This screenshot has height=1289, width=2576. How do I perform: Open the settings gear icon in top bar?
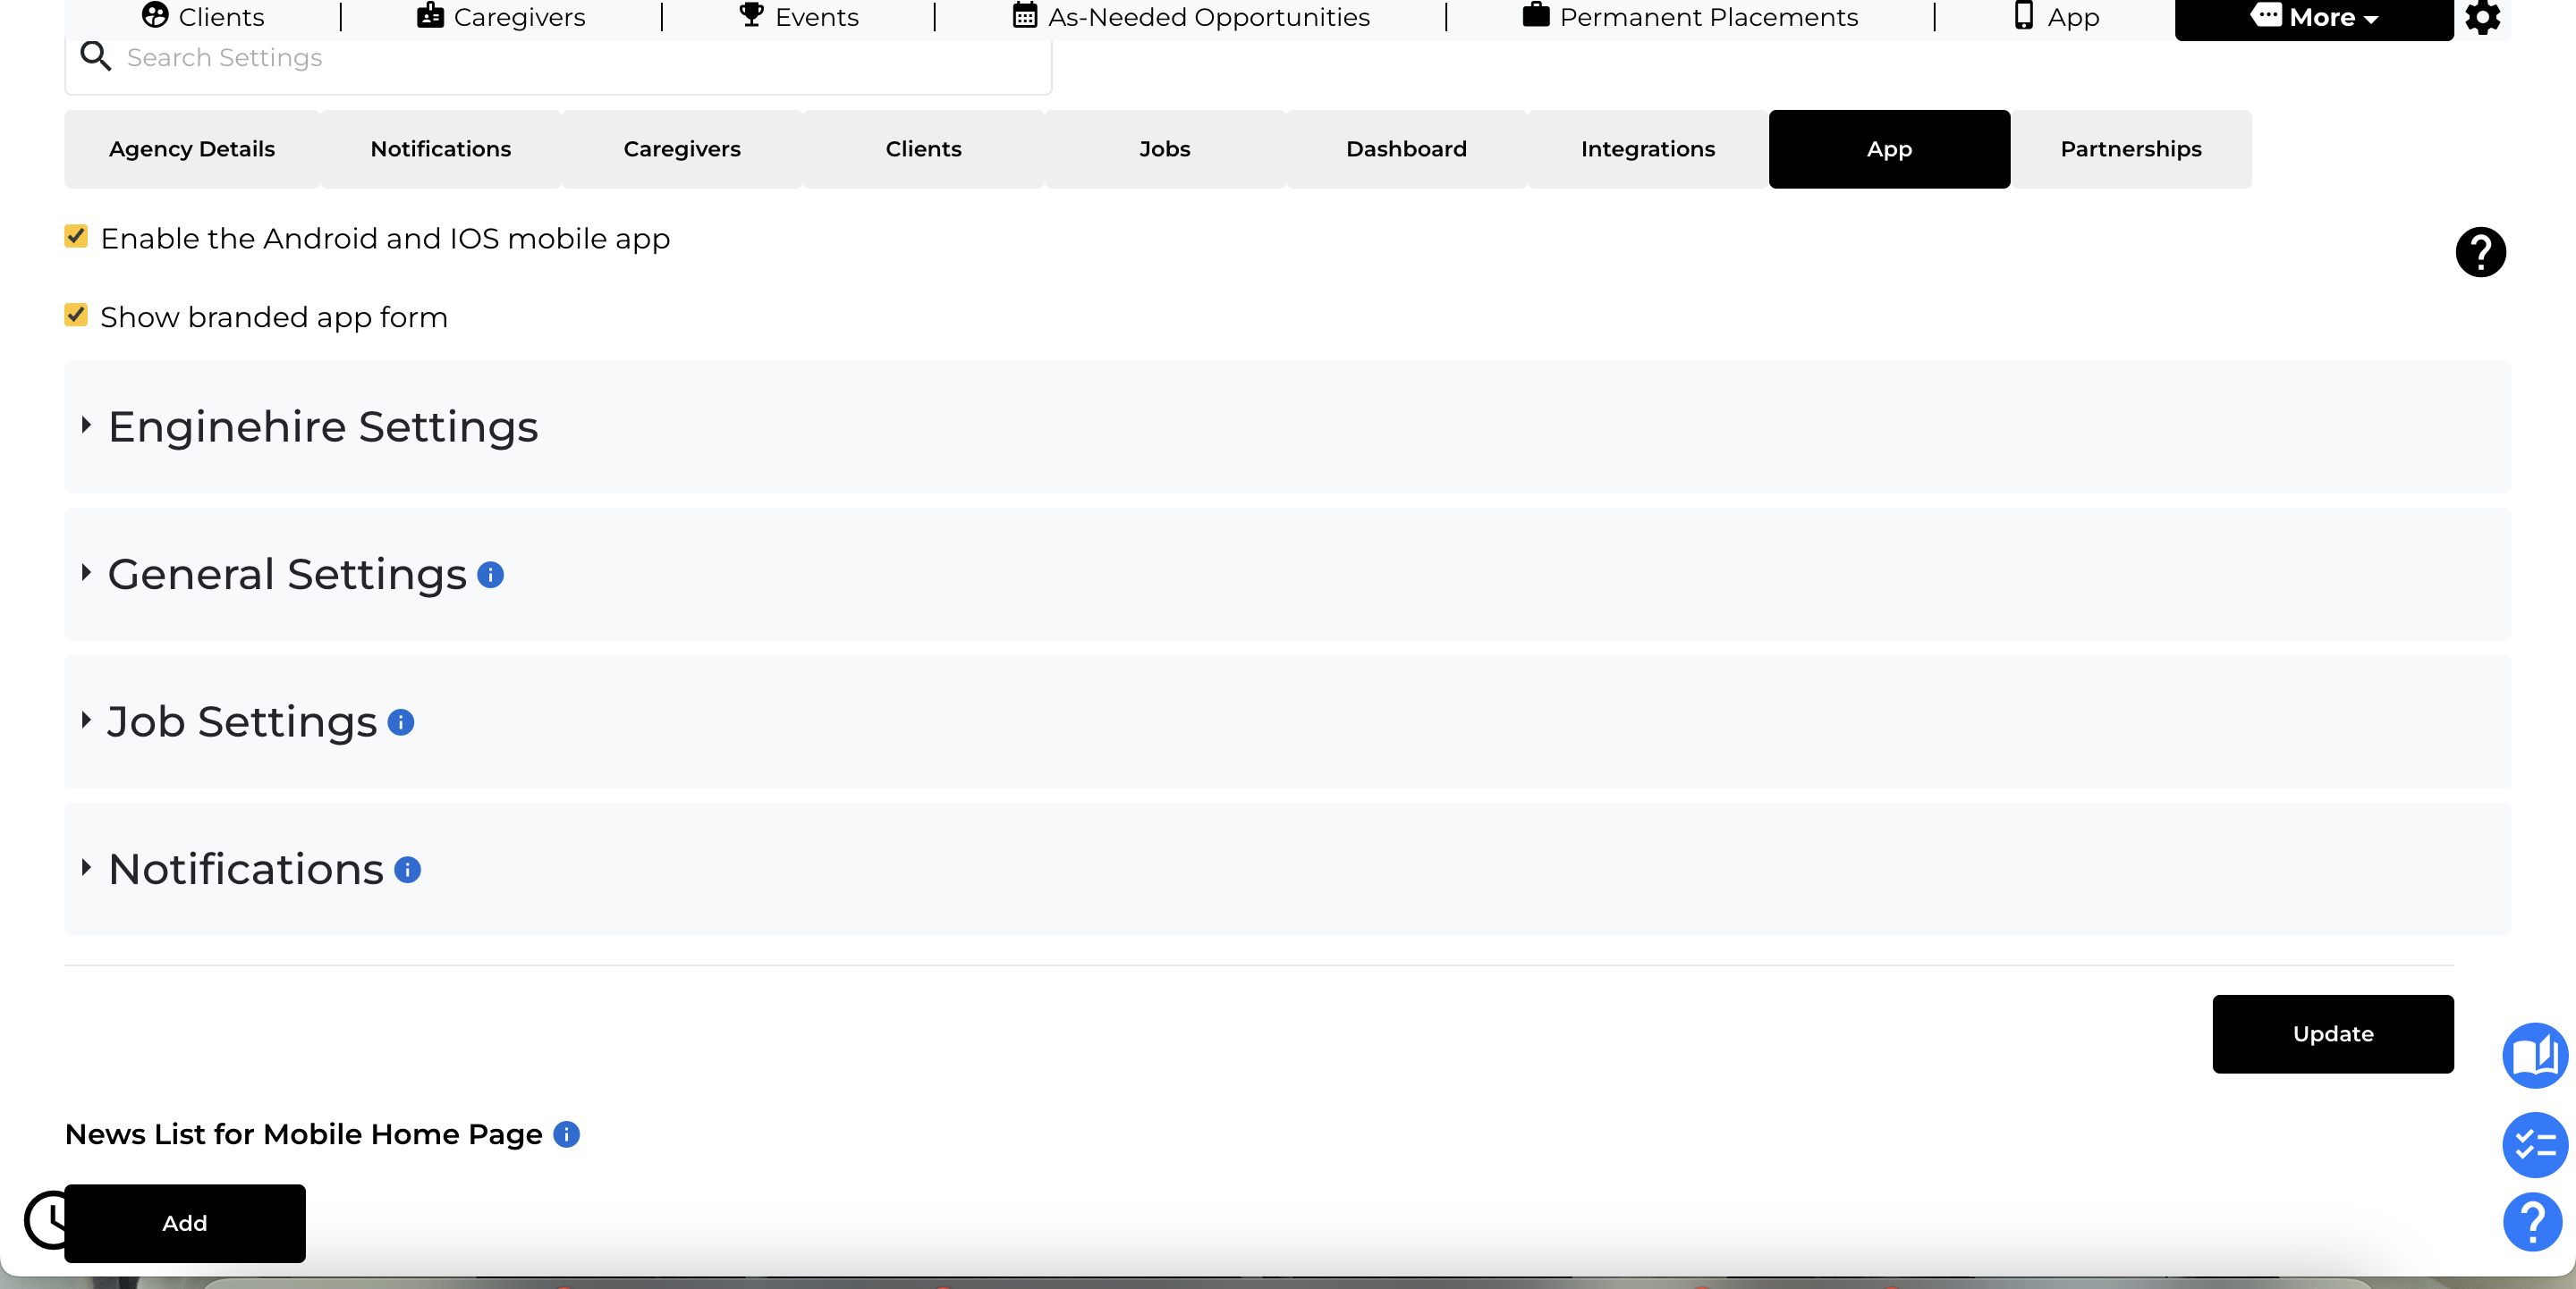click(x=2482, y=17)
